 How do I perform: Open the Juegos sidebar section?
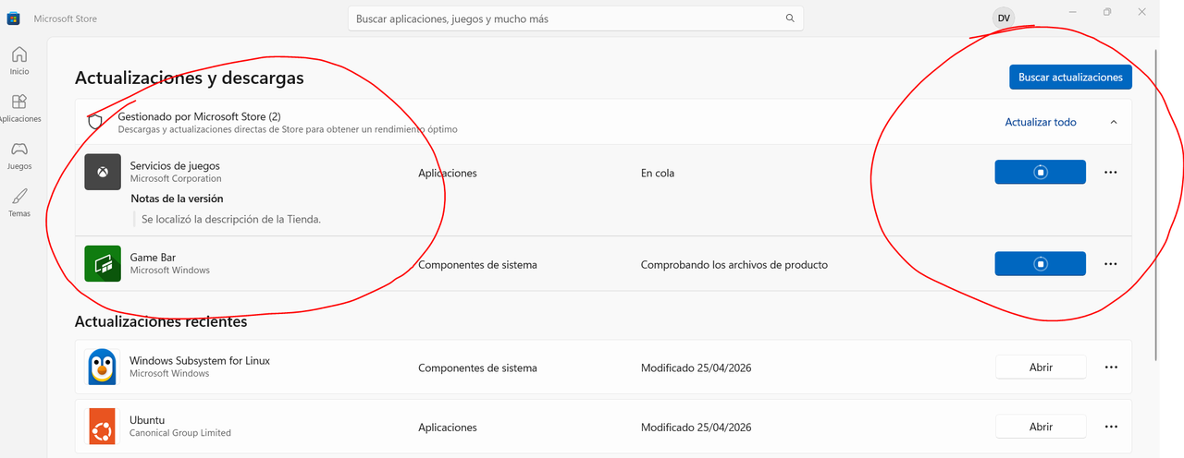(19, 155)
